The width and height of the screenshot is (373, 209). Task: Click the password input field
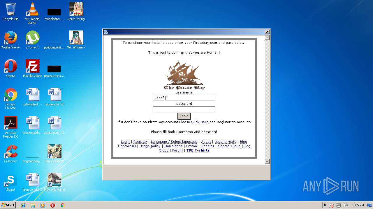[184, 109]
